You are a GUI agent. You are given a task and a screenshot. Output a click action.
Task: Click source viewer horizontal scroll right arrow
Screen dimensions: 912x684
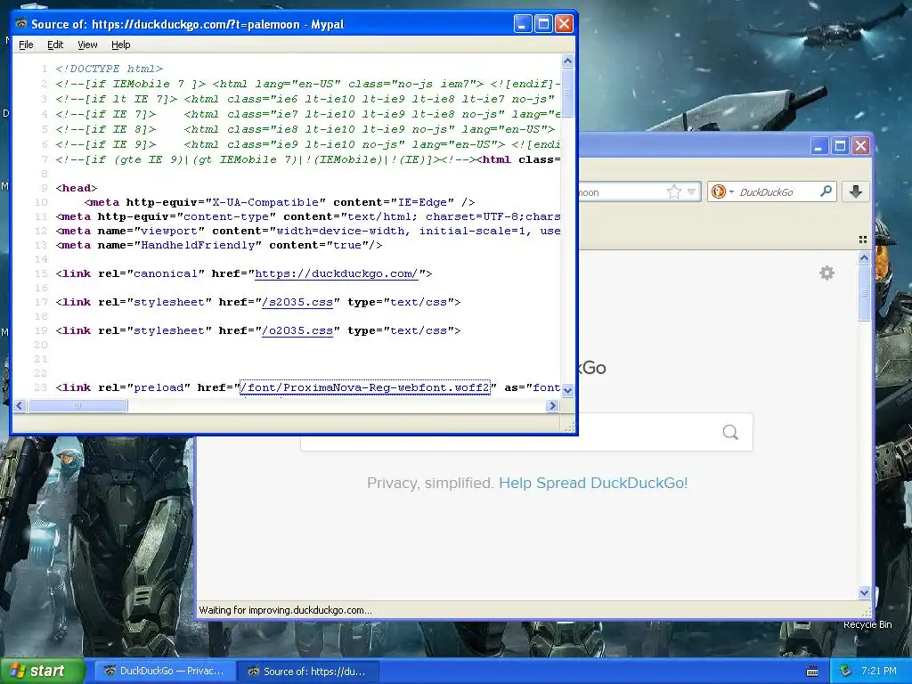point(552,406)
